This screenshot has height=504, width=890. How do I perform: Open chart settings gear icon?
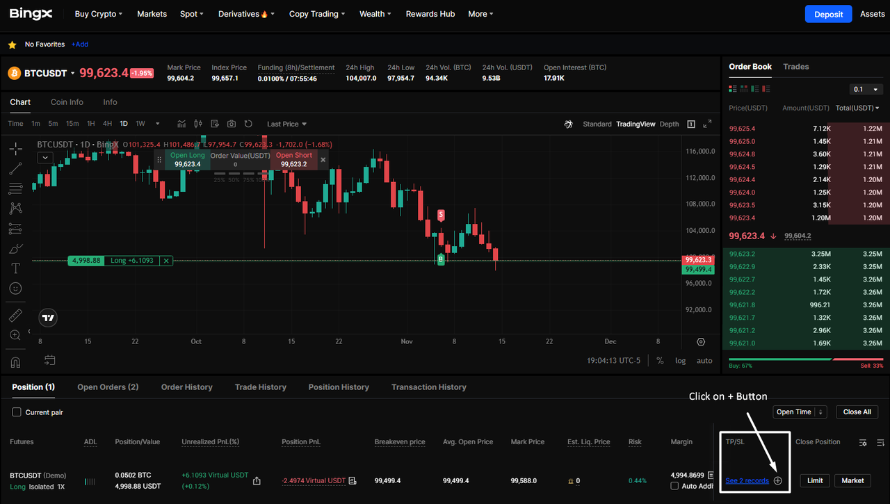700,342
